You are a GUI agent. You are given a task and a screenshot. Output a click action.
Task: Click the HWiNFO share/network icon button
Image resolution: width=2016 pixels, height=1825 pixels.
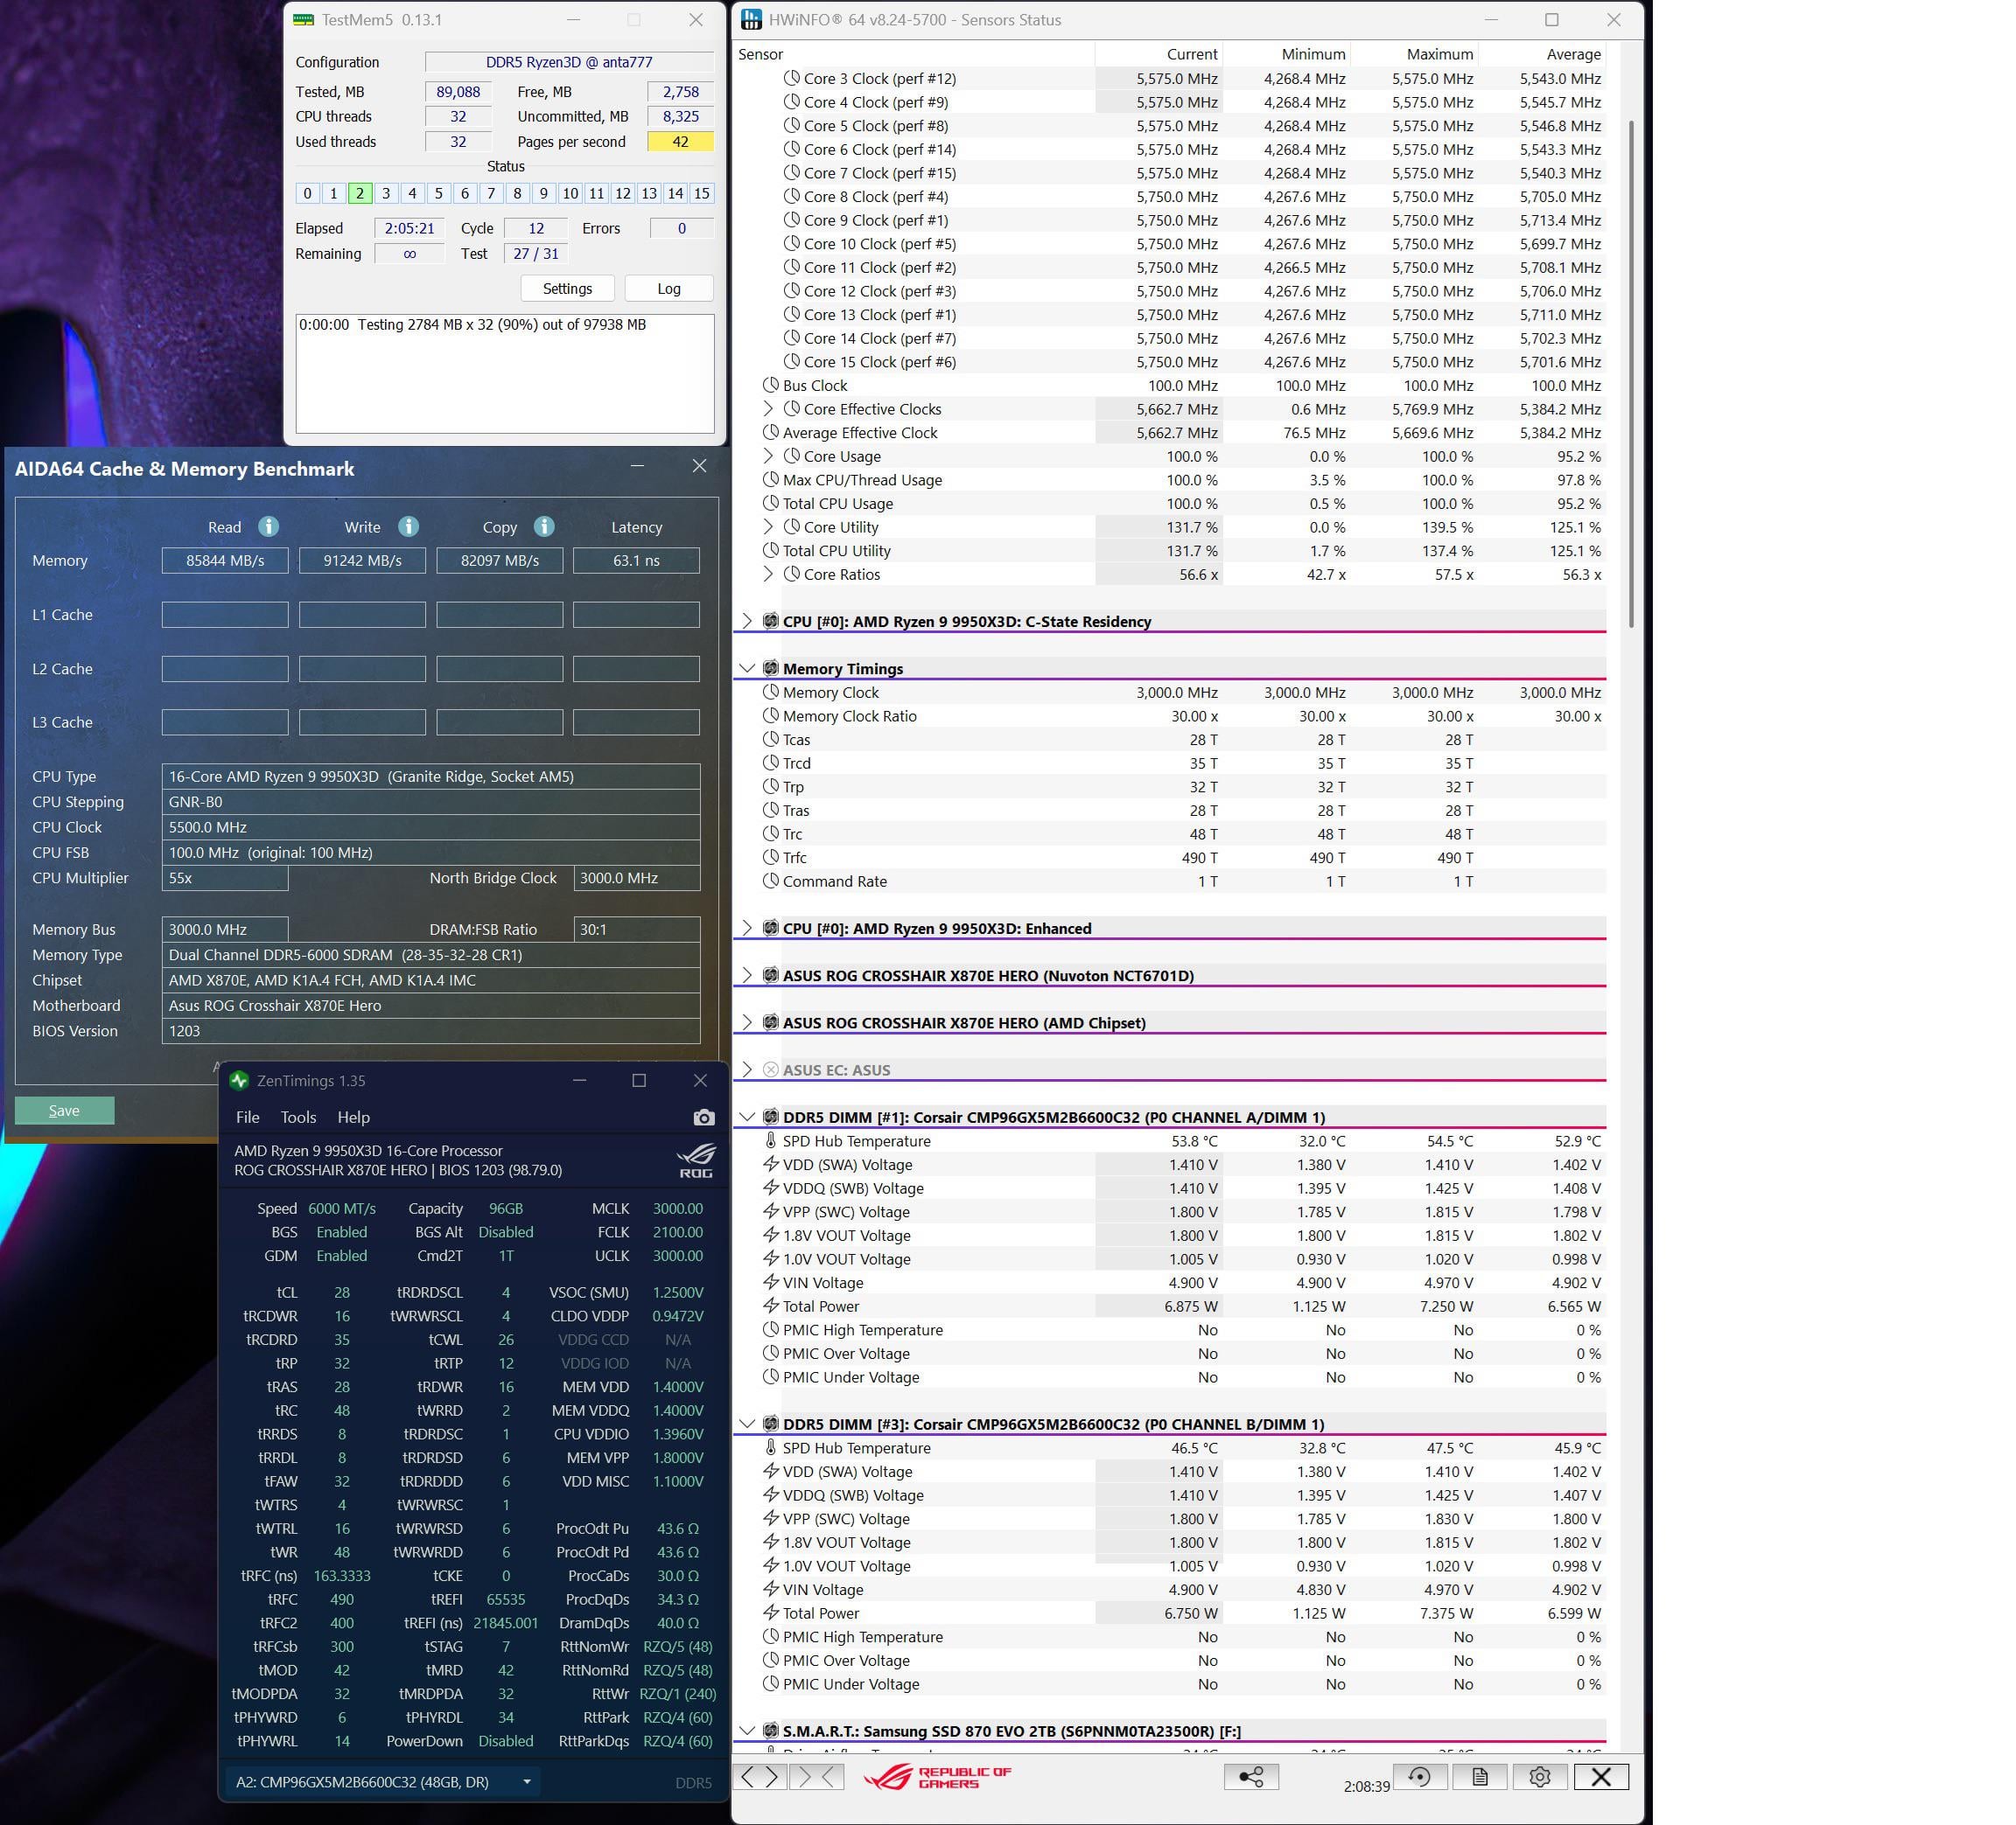[1251, 1776]
